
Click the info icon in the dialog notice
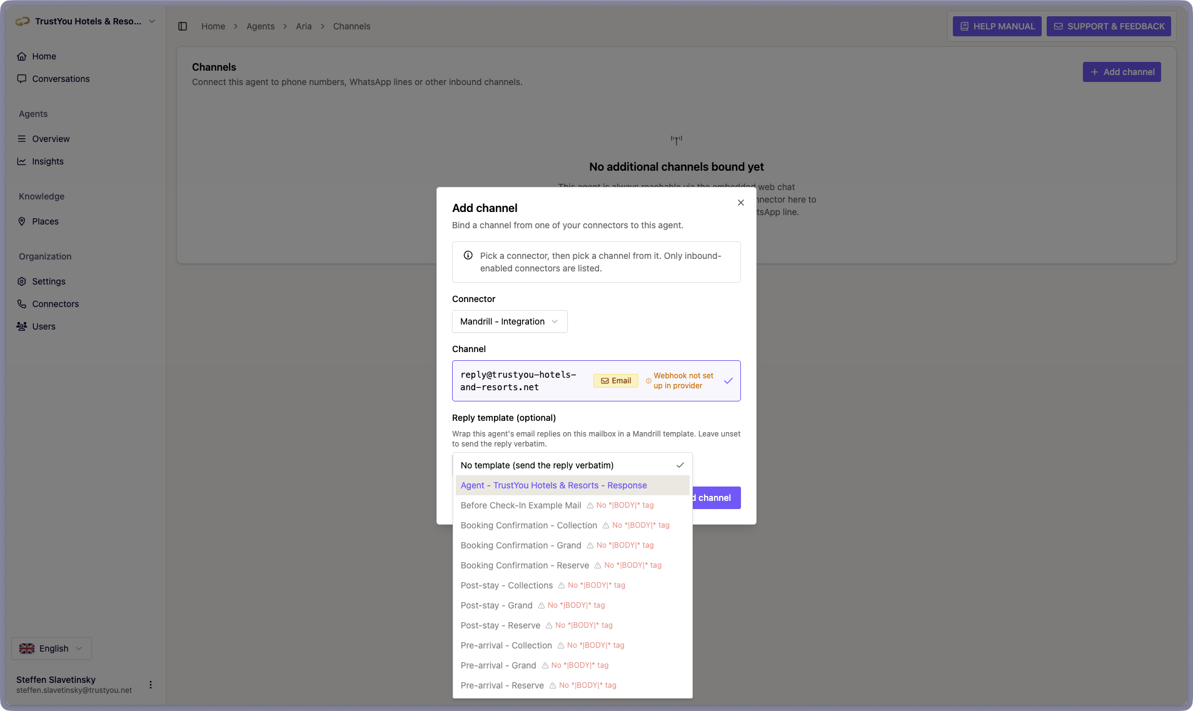pyautogui.click(x=468, y=255)
